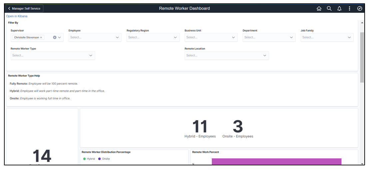Go to the Home page icon
The height and width of the screenshot is (170, 369).
coord(319,9)
